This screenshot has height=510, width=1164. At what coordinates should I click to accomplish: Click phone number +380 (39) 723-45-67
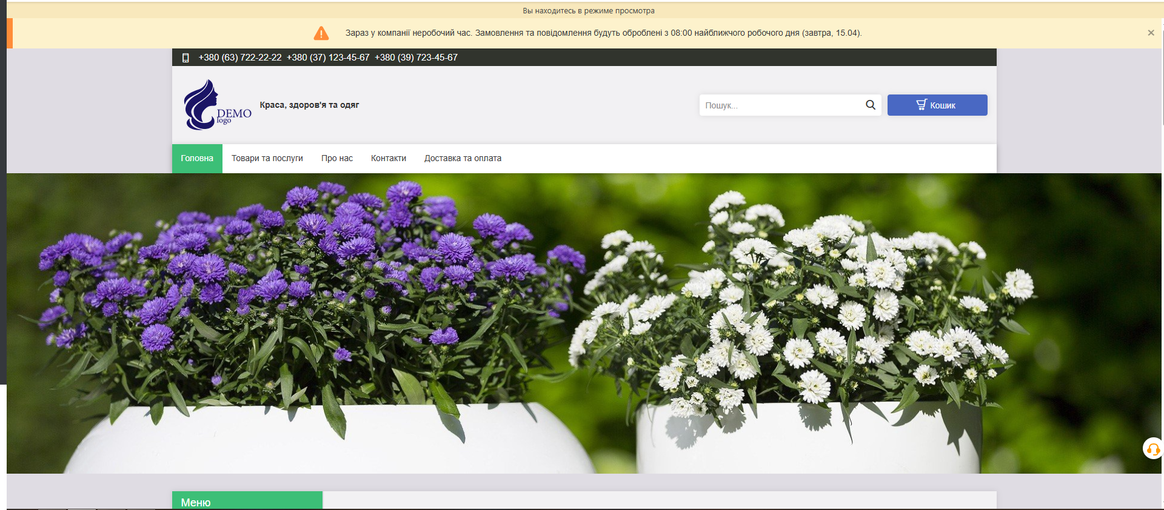416,58
